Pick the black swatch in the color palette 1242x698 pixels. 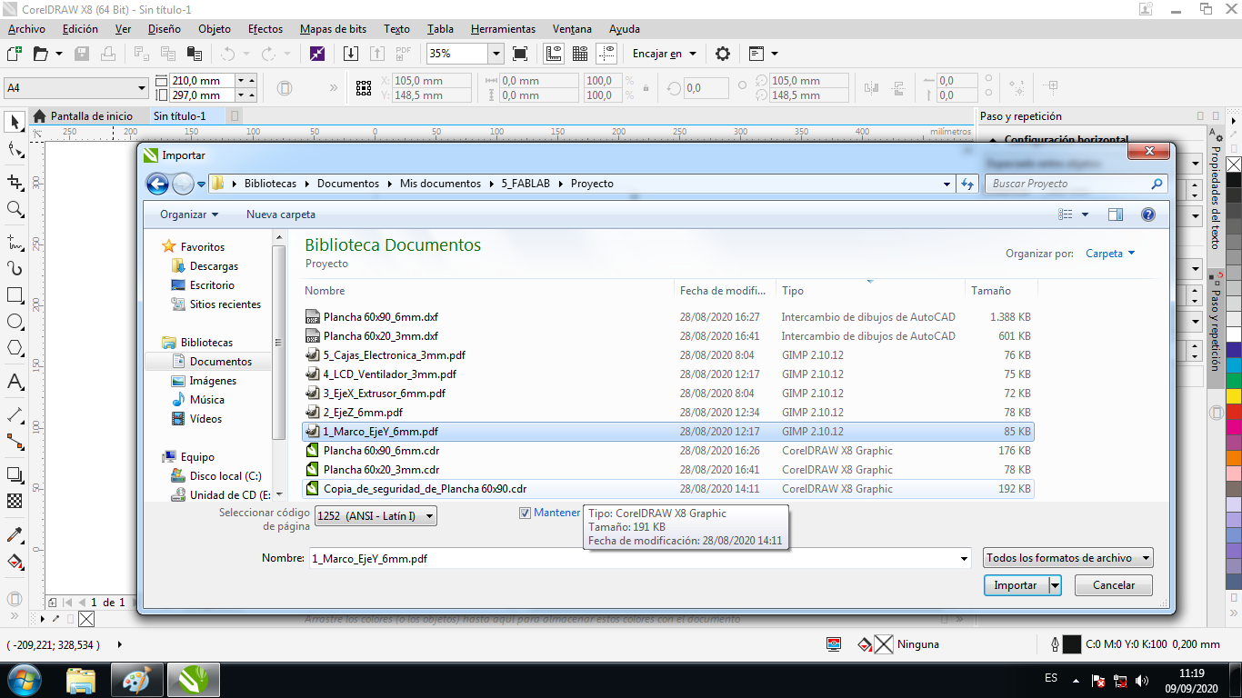(1234, 180)
